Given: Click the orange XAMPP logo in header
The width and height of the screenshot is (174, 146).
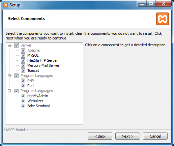Looking at the screenshot, I should pyautogui.click(x=163, y=19).
